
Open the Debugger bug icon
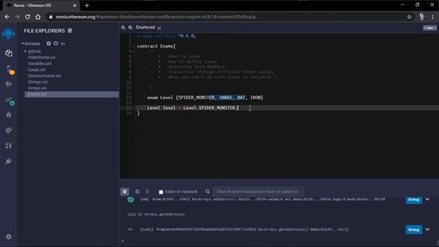[x=9, y=115]
